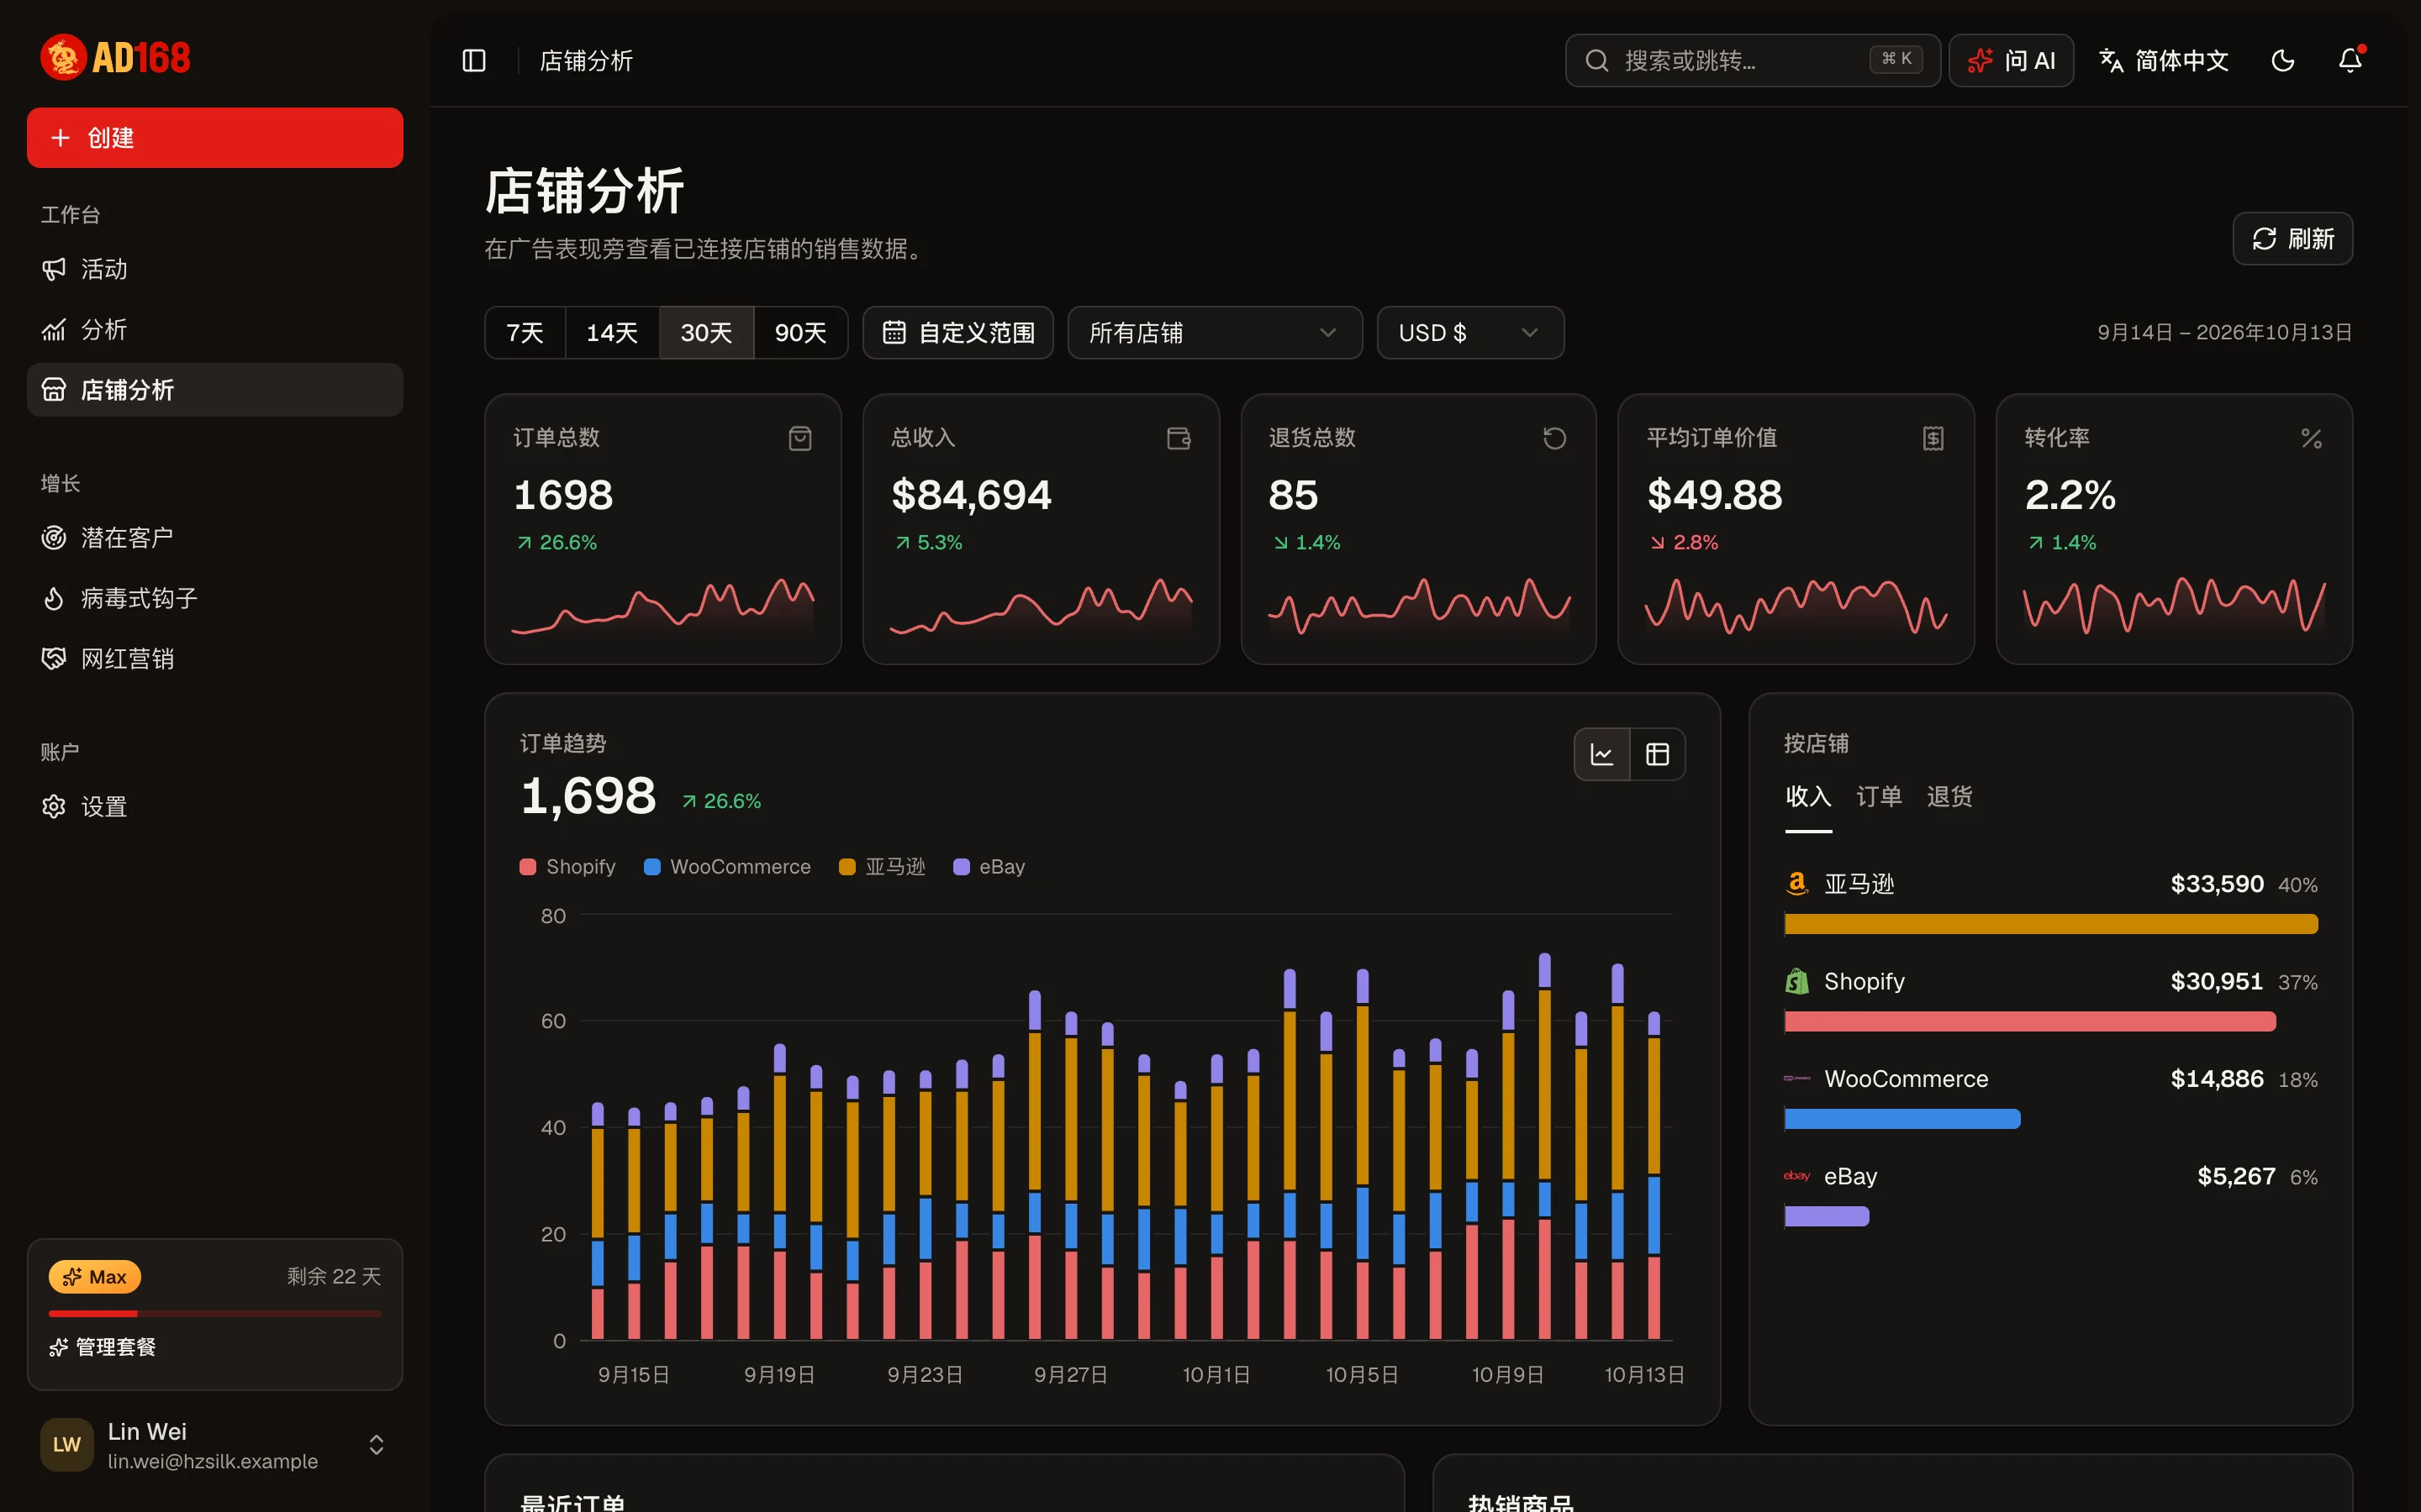The height and width of the screenshot is (1512, 2421).
Task: Click the 10月13日 bar in the chart
Action: [1654, 1175]
